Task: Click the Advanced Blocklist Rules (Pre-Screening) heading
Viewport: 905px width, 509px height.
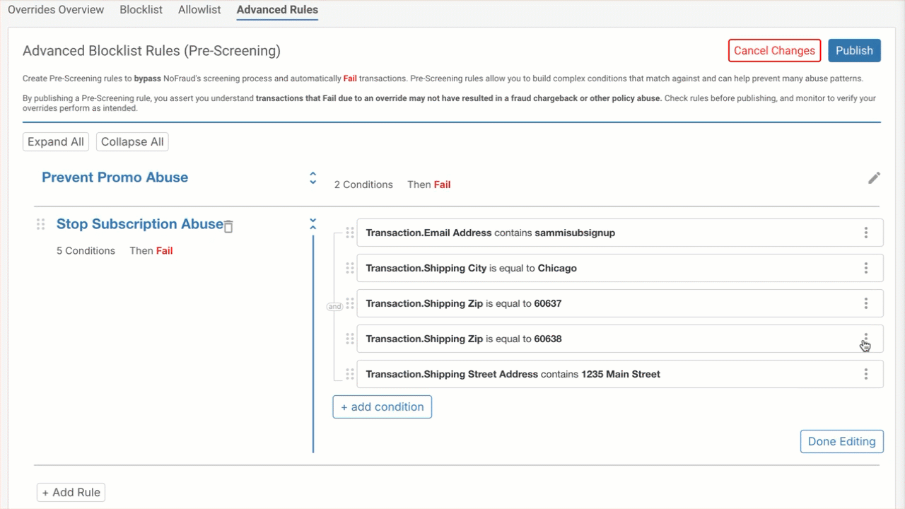Action: point(151,51)
